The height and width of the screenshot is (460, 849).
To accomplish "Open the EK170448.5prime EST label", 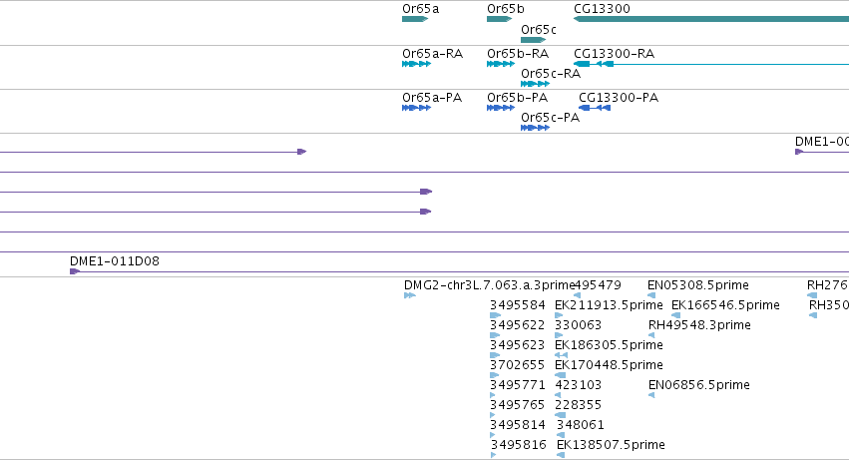I will [x=609, y=364].
